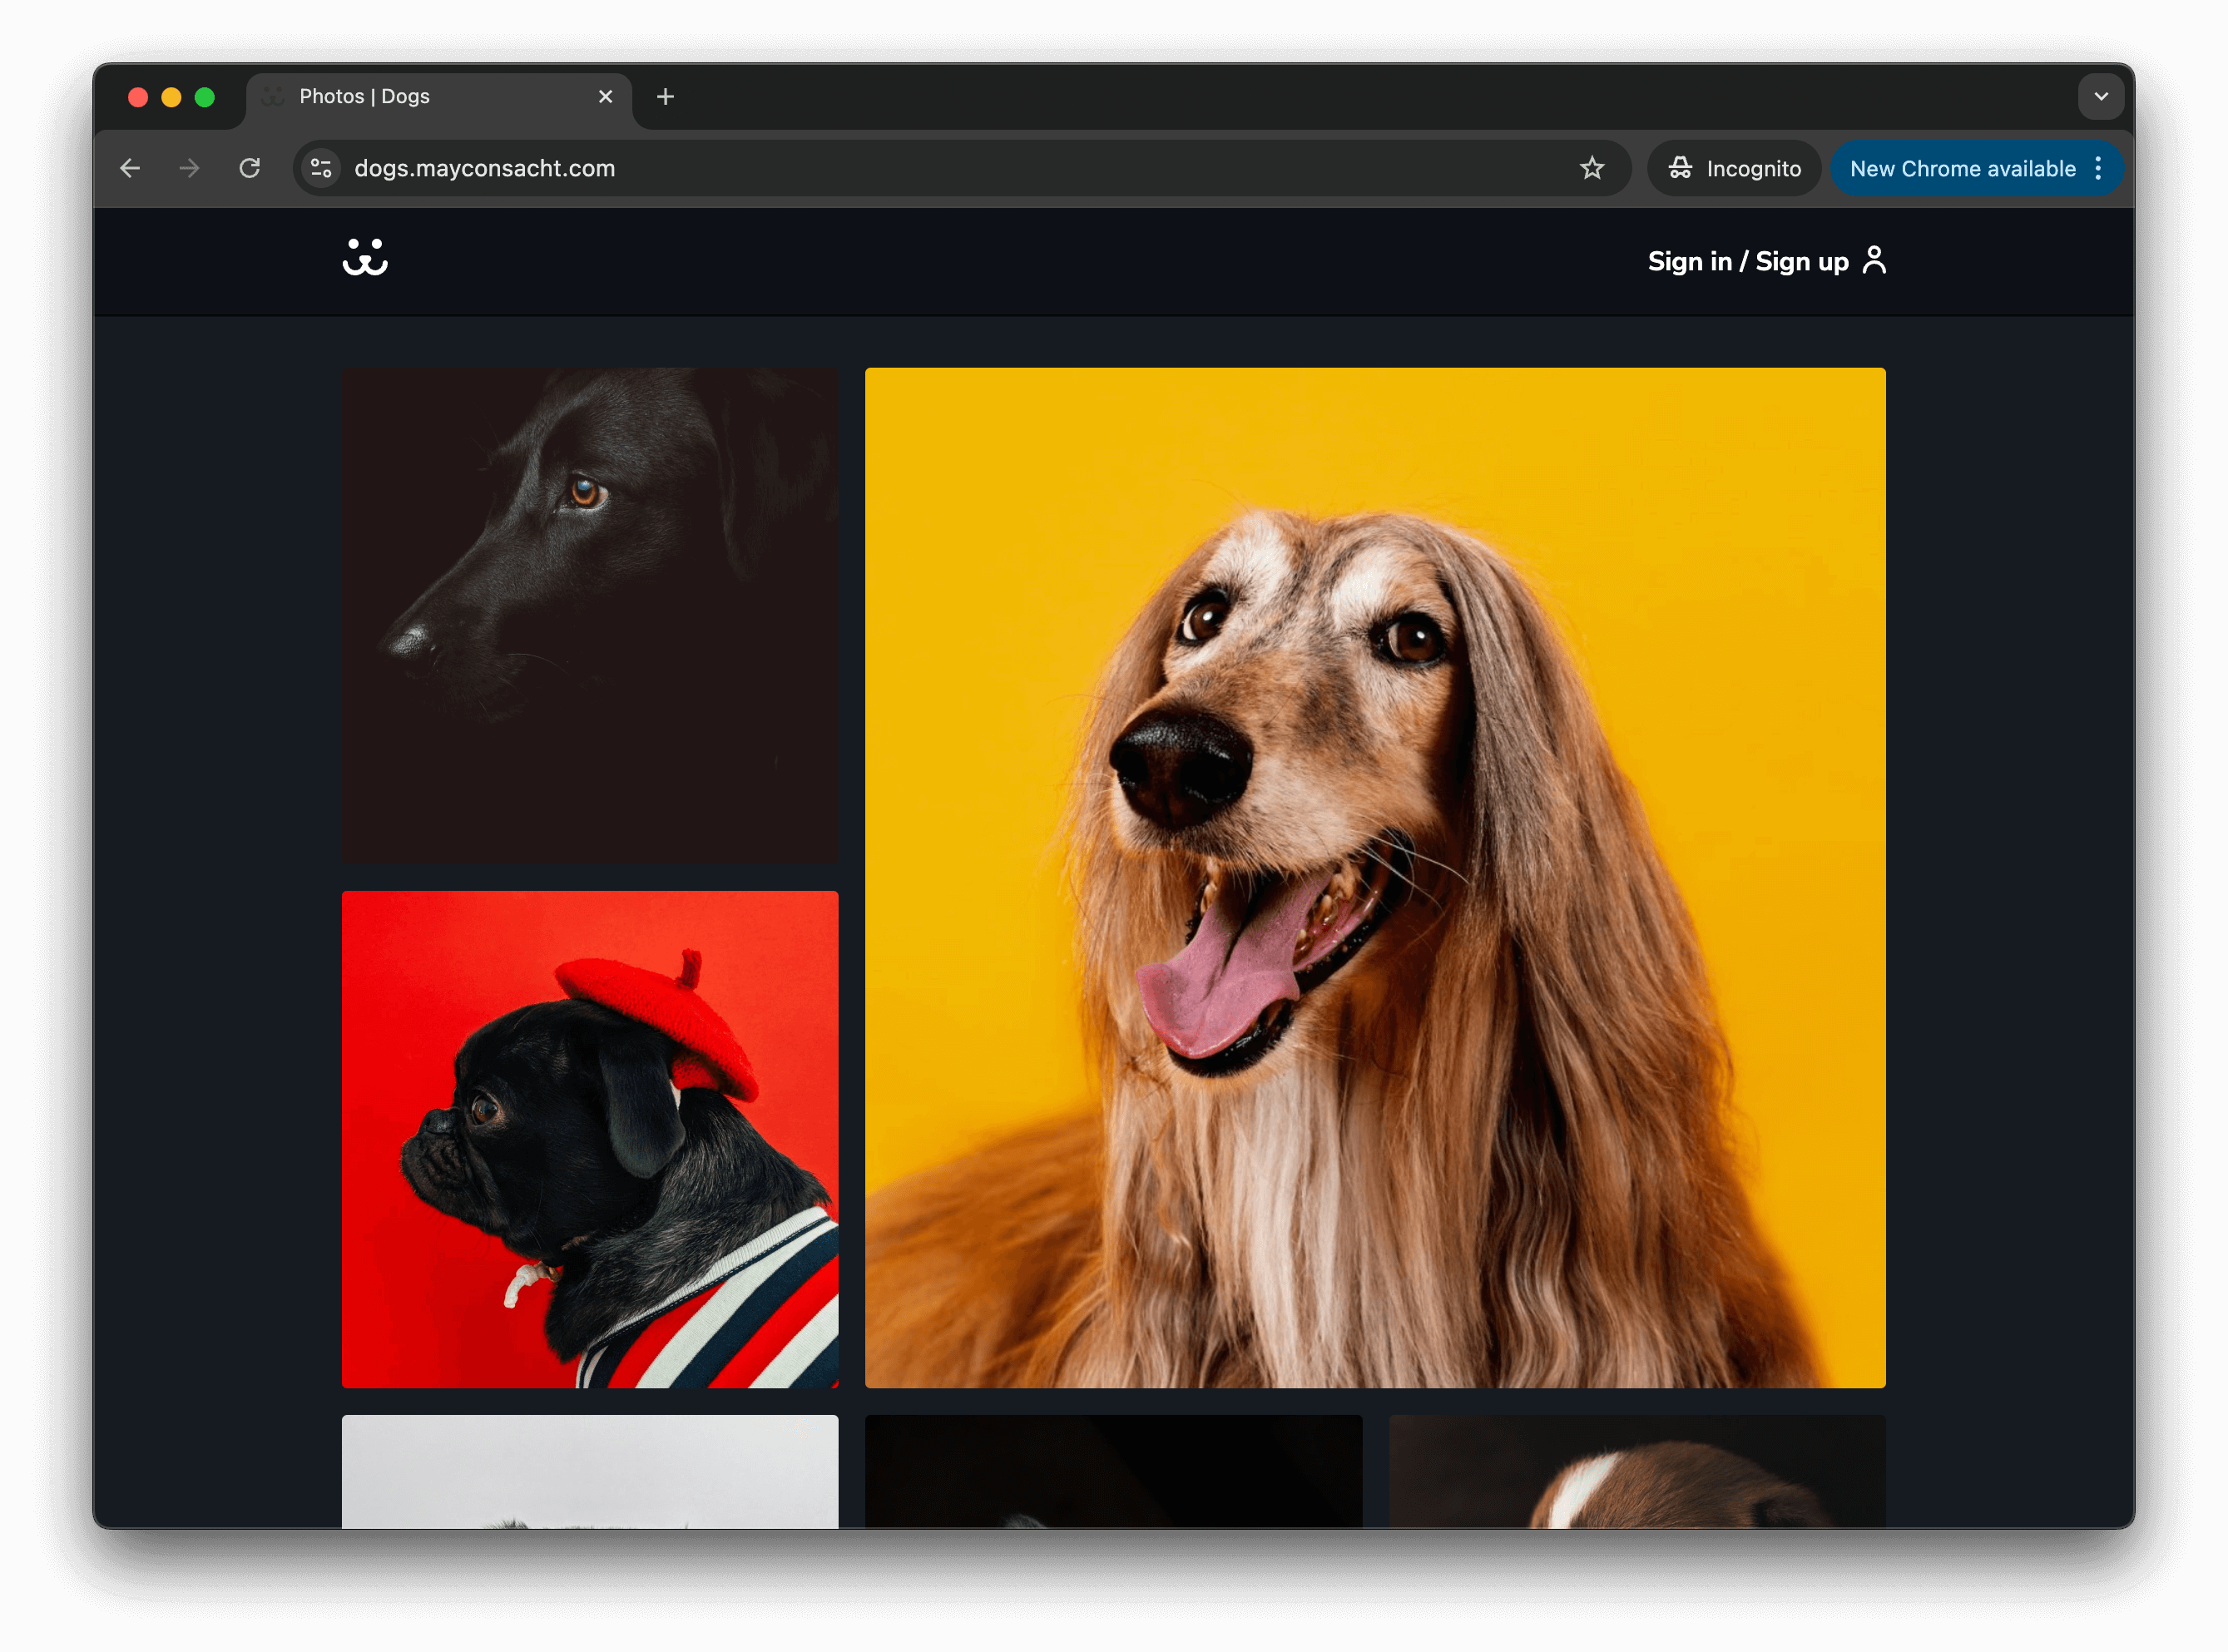Expand the tab search dropdown
Viewport: 2228px width, 1652px height.
2100,97
